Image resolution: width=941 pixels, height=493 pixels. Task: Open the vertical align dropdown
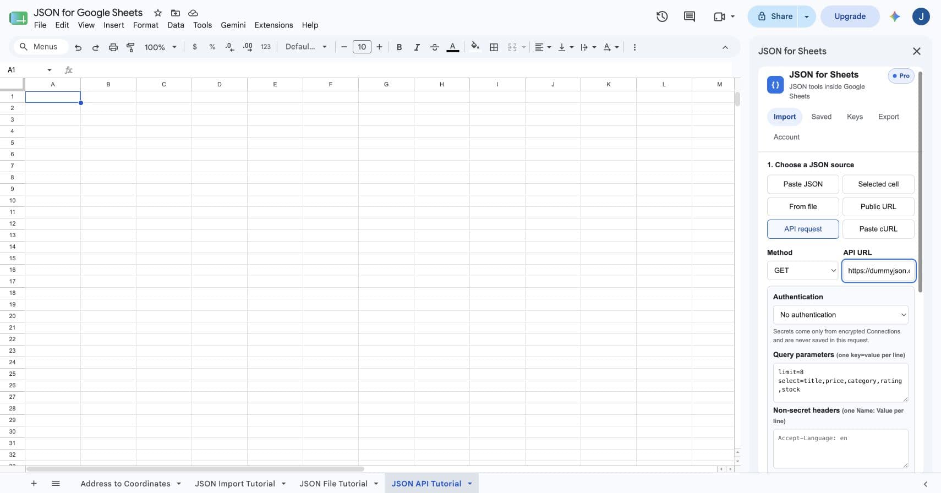[566, 47]
